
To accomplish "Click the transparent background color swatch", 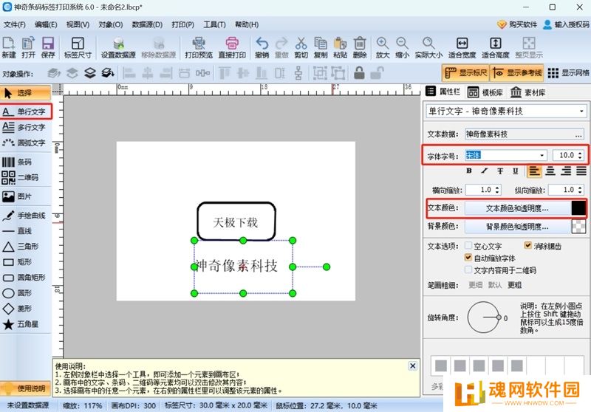I will click(578, 227).
